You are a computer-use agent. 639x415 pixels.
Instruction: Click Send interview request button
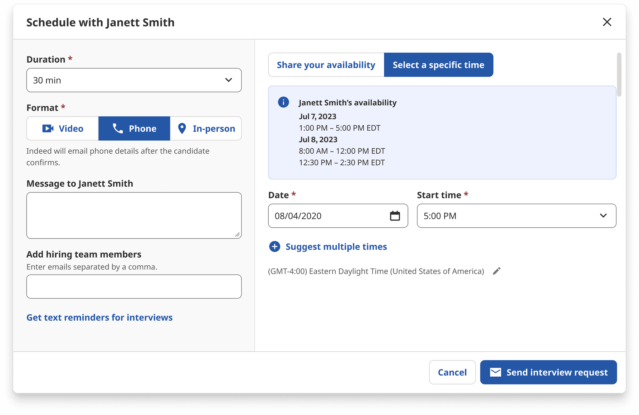(x=548, y=372)
